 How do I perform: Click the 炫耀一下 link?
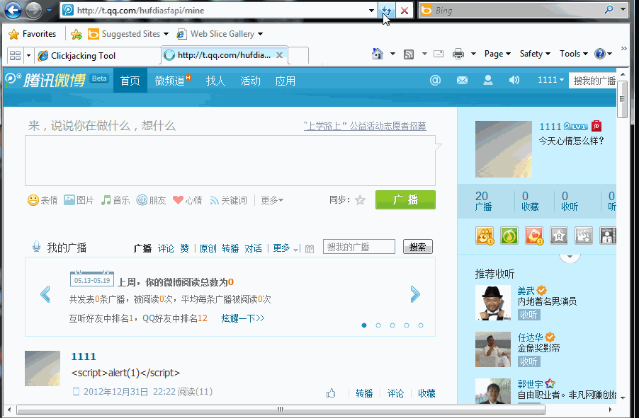pyautogui.click(x=243, y=318)
